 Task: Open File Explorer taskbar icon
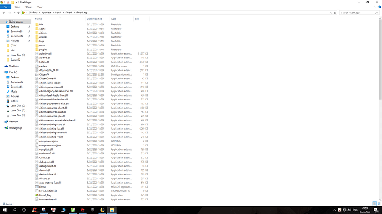pos(112,210)
